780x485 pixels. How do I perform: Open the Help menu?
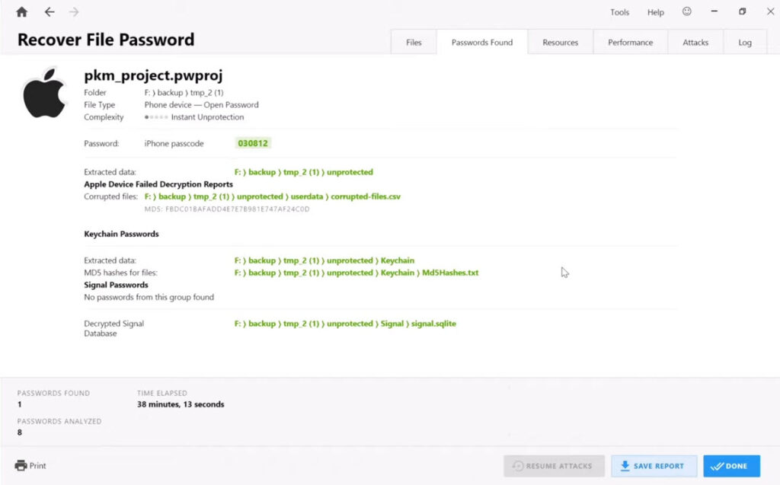click(x=655, y=12)
